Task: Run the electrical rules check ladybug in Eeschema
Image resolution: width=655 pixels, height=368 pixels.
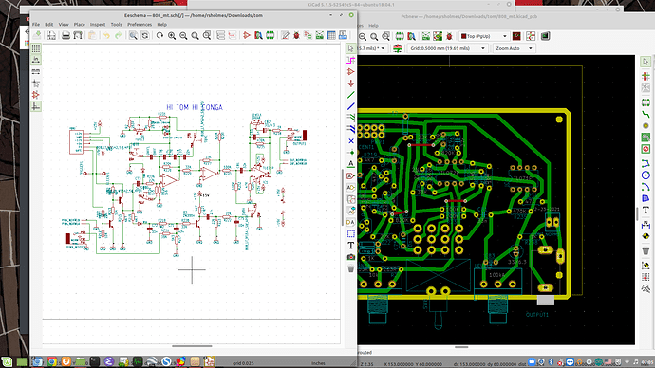Action: coord(296,36)
